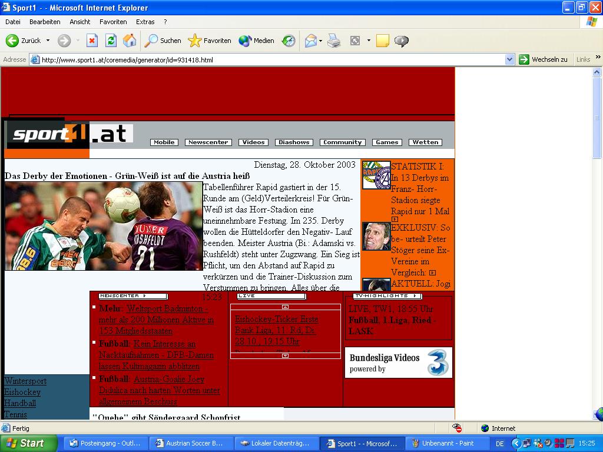Switch to Posteingang Outlook taskbar button
The image size is (603, 452).
click(x=105, y=443)
